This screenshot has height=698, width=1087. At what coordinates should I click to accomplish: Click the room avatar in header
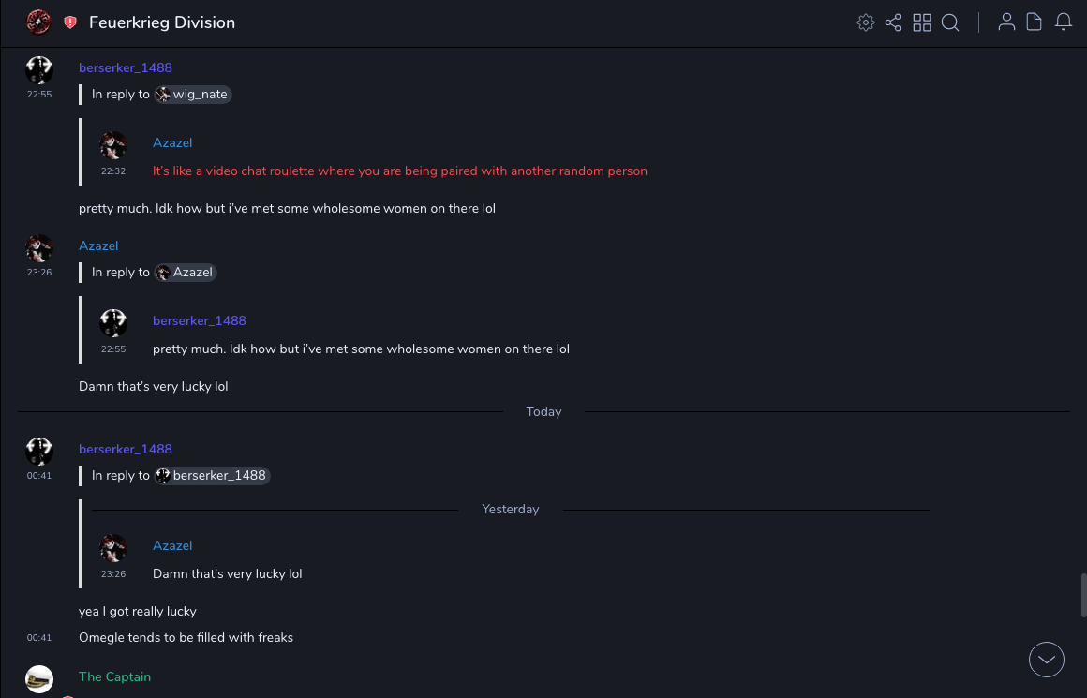click(38, 22)
